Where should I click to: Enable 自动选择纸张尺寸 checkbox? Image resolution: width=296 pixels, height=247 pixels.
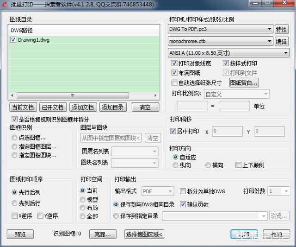174,82
